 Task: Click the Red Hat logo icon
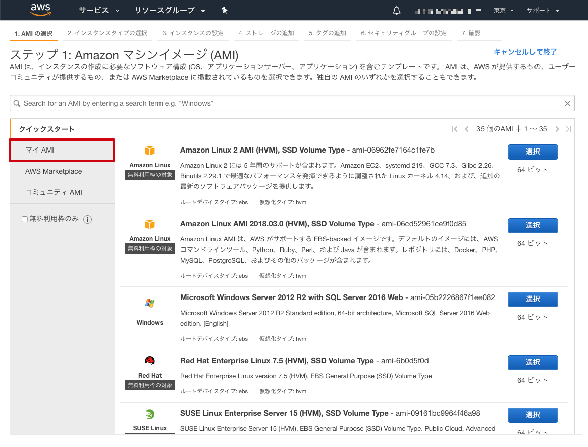[x=149, y=361]
